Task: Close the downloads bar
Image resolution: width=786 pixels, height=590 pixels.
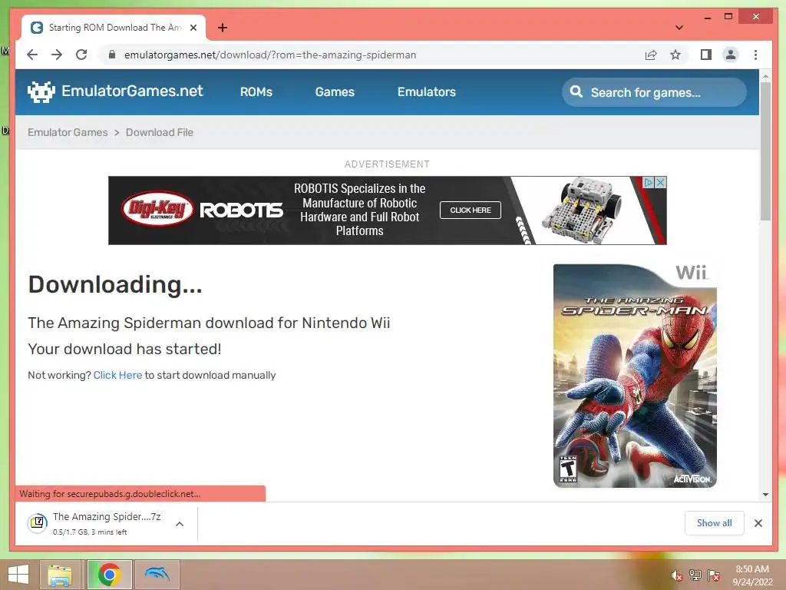Action: coord(758,523)
